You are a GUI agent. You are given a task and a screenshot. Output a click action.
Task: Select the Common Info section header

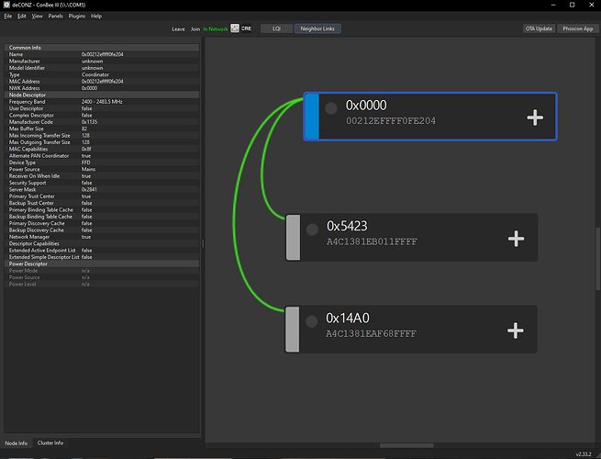(x=102, y=48)
